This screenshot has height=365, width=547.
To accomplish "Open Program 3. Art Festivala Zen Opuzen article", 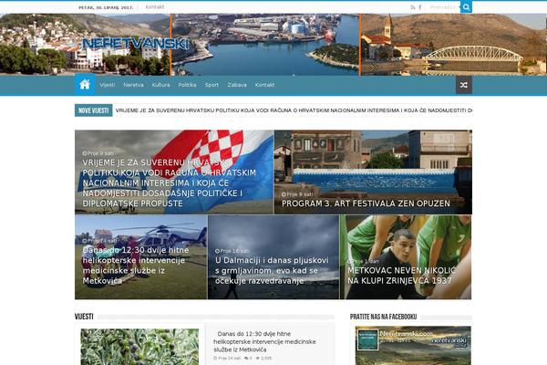I will pyautogui.click(x=373, y=172).
